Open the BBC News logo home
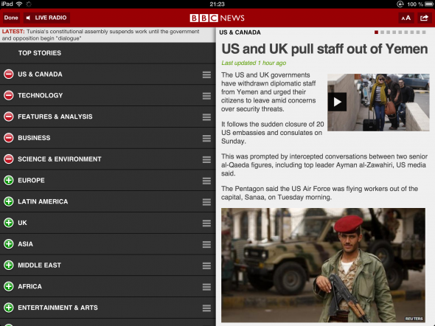 (x=217, y=18)
